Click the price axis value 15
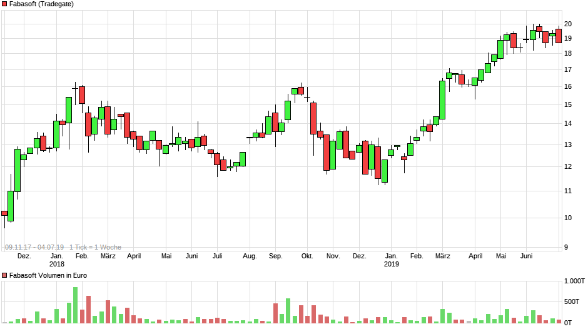Viewport: 588px width, 329px height. click(x=568, y=104)
